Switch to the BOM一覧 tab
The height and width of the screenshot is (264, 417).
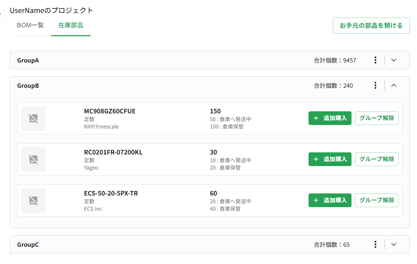point(30,25)
